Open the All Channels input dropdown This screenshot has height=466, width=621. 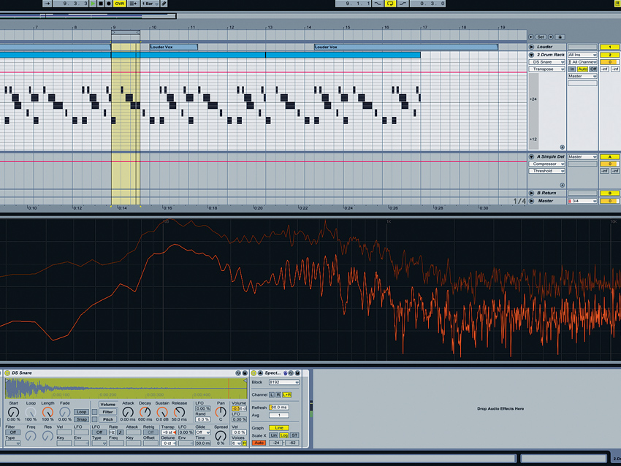click(x=582, y=62)
